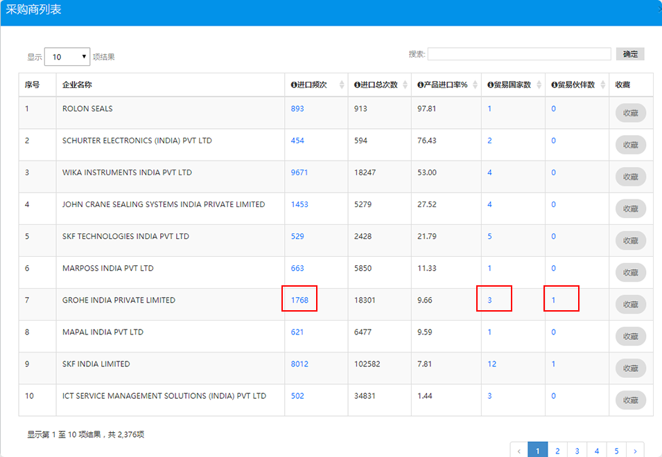
Task: Open import frequency link 1768 for GROHE
Action: (299, 301)
